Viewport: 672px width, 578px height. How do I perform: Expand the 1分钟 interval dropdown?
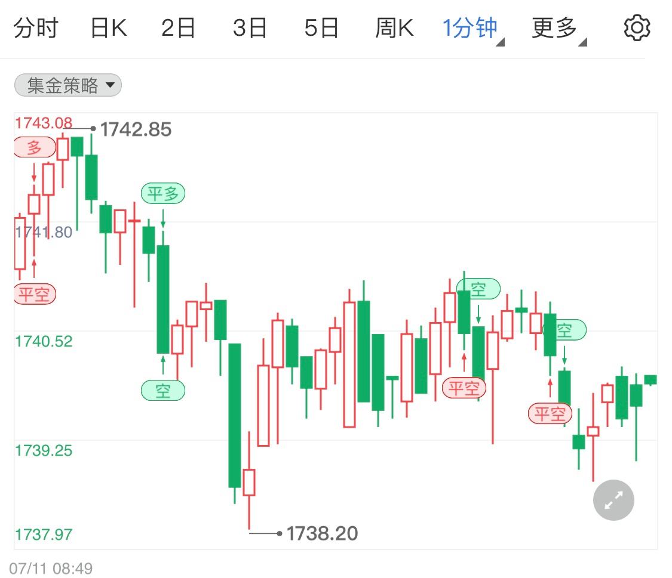[471, 26]
